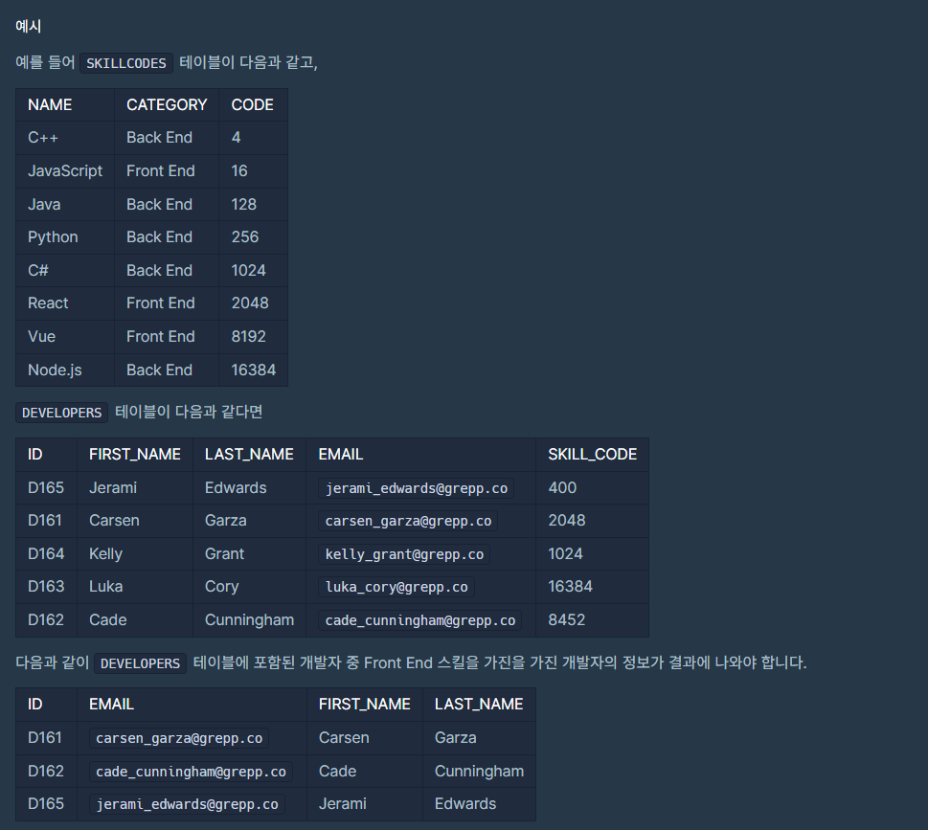Click cade_cunningham@grepp.co in DEVELOPERS input table
The image size is (928, 830).
click(420, 620)
